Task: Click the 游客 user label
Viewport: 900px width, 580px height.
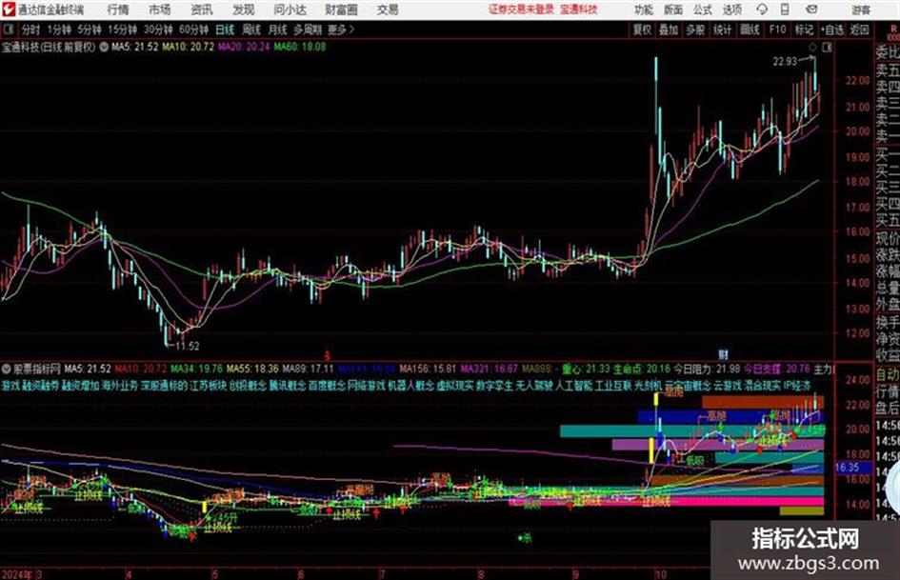Action: pyautogui.click(x=860, y=10)
